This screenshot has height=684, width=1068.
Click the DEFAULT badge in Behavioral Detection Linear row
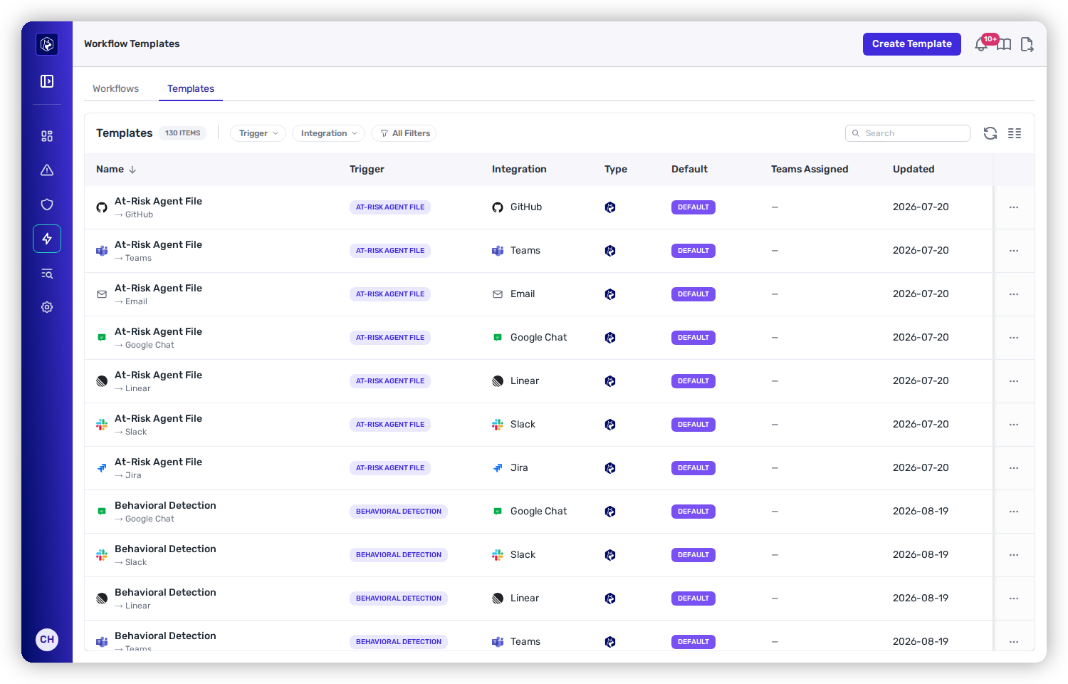[x=693, y=598]
